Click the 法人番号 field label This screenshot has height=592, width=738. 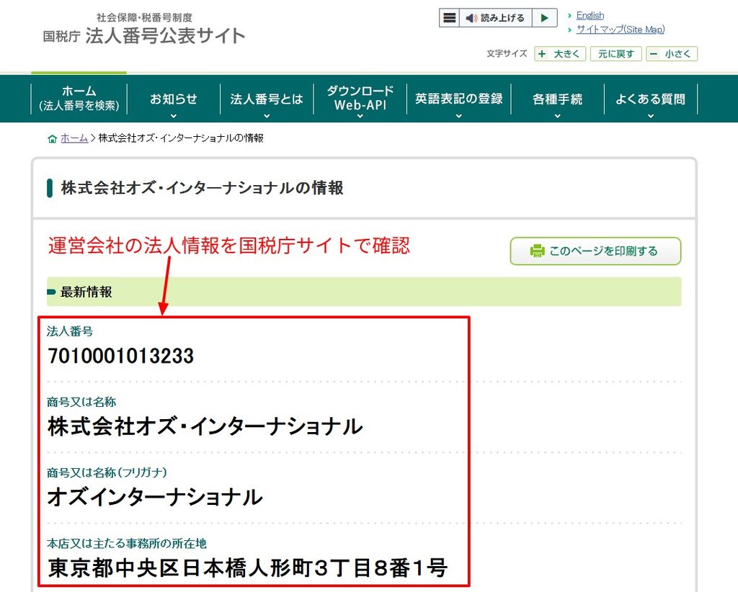70,331
